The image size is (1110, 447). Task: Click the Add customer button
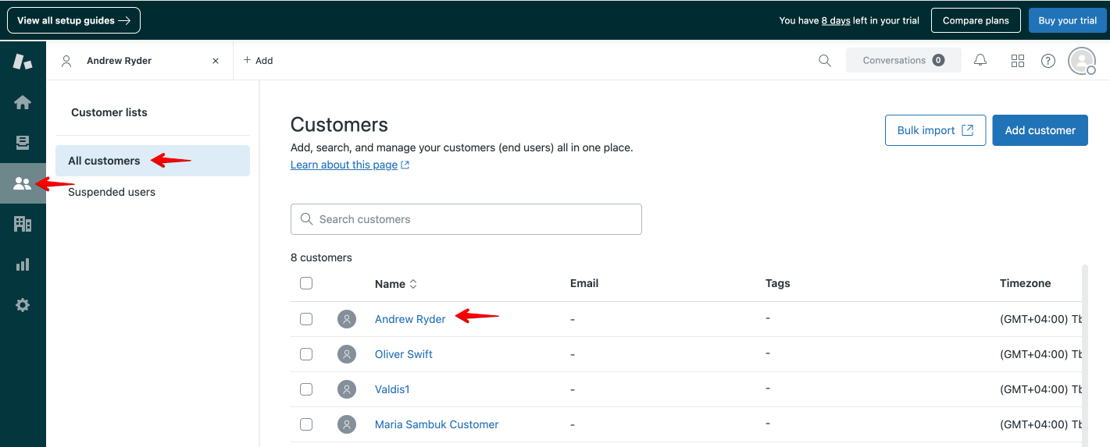point(1040,130)
